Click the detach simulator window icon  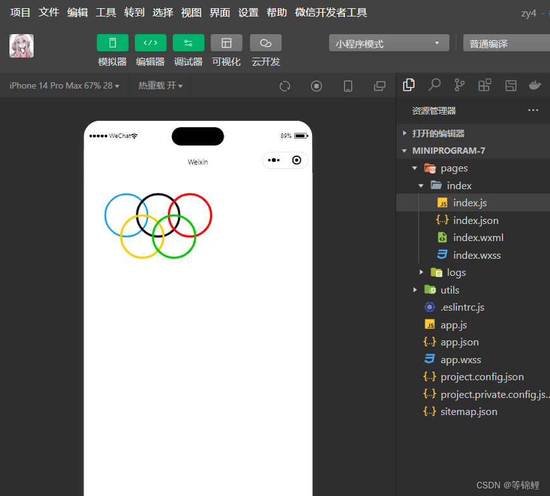point(380,86)
